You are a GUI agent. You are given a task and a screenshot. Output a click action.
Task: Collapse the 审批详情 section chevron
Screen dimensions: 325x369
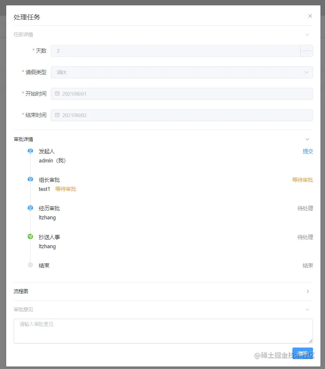[307, 139]
